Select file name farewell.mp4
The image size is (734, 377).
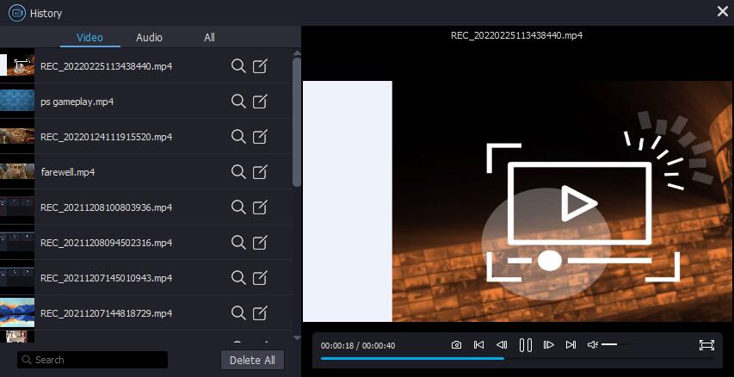pos(68,172)
